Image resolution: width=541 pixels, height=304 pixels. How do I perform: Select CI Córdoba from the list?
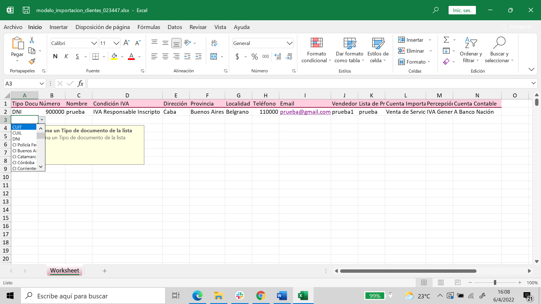24,162
